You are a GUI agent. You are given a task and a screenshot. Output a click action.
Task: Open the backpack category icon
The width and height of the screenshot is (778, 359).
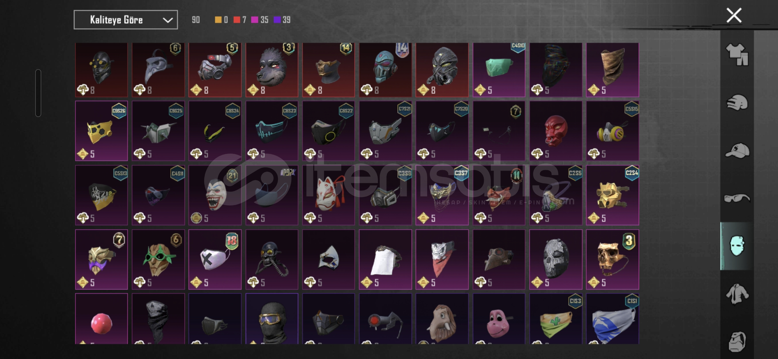tap(737, 341)
